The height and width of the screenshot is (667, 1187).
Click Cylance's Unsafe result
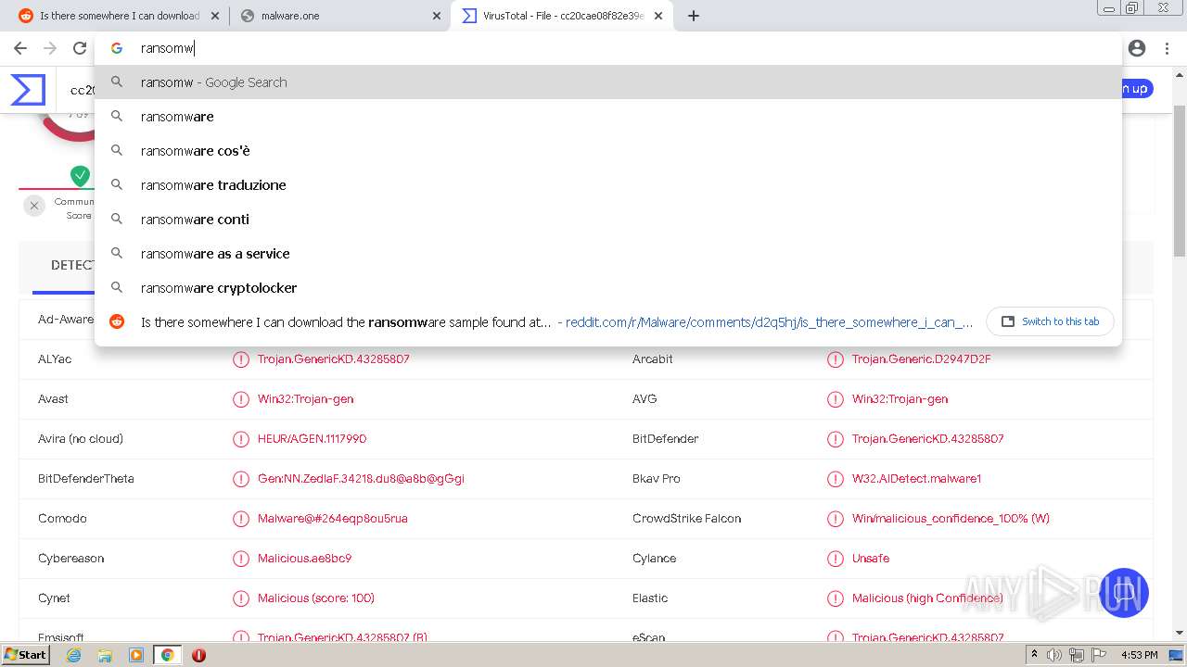pos(871,559)
